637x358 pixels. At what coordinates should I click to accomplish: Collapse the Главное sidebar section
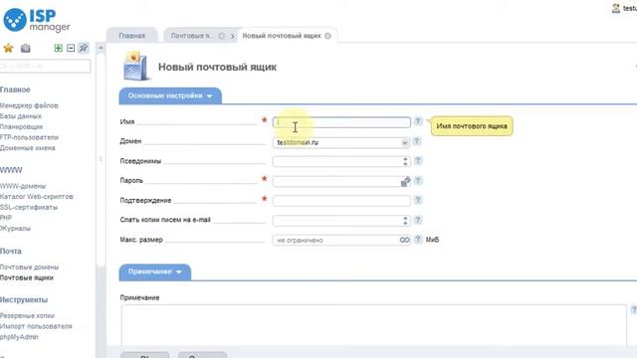point(15,89)
